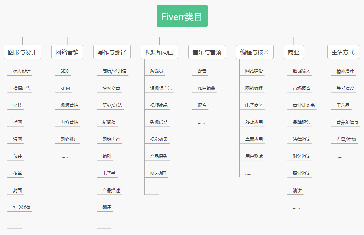The width and height of the screenshot is (364, 235).
Task: Click the 视频编辑 subtopic
Action: pos(159,105)
